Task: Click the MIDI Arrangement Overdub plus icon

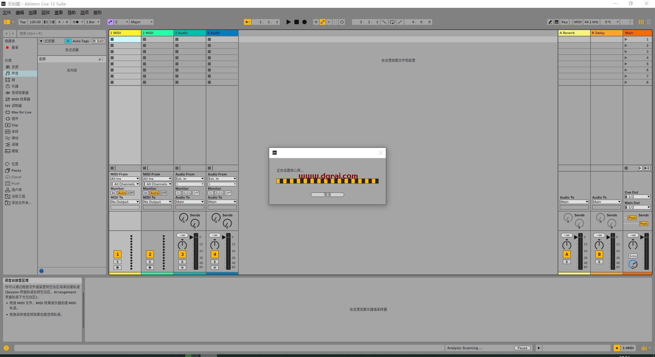Action: 316,22
